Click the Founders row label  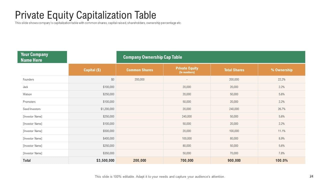click(28, 79)
